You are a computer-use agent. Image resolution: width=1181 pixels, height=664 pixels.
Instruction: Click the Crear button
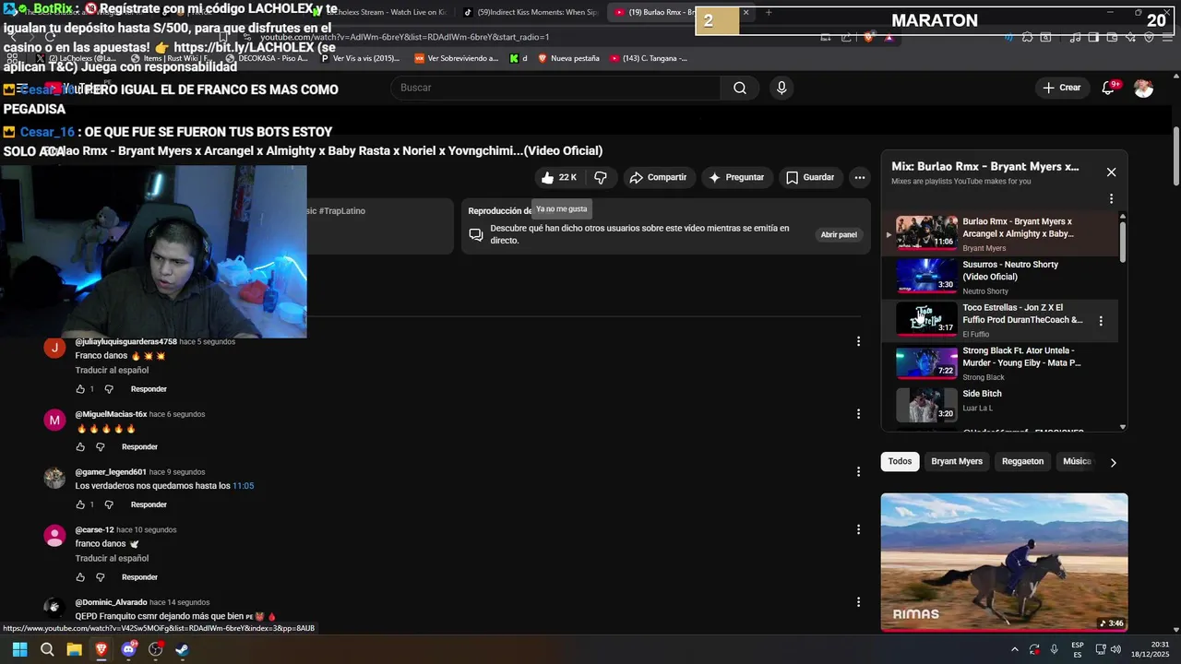point(1061,88)
